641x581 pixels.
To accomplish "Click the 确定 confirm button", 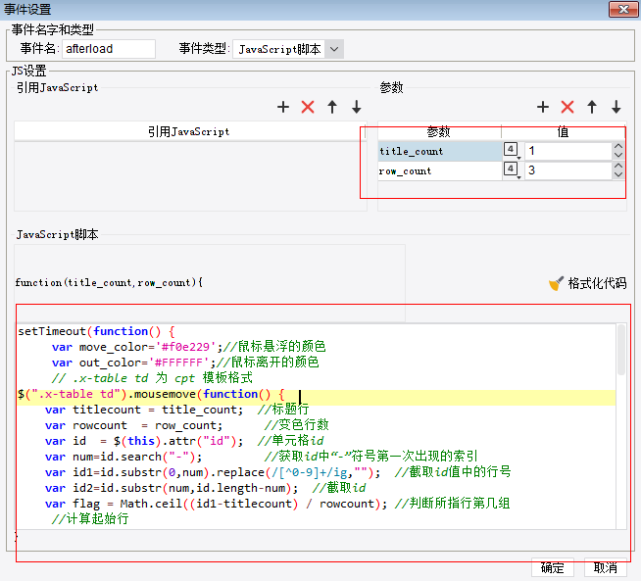I will (x=552, y=567).
